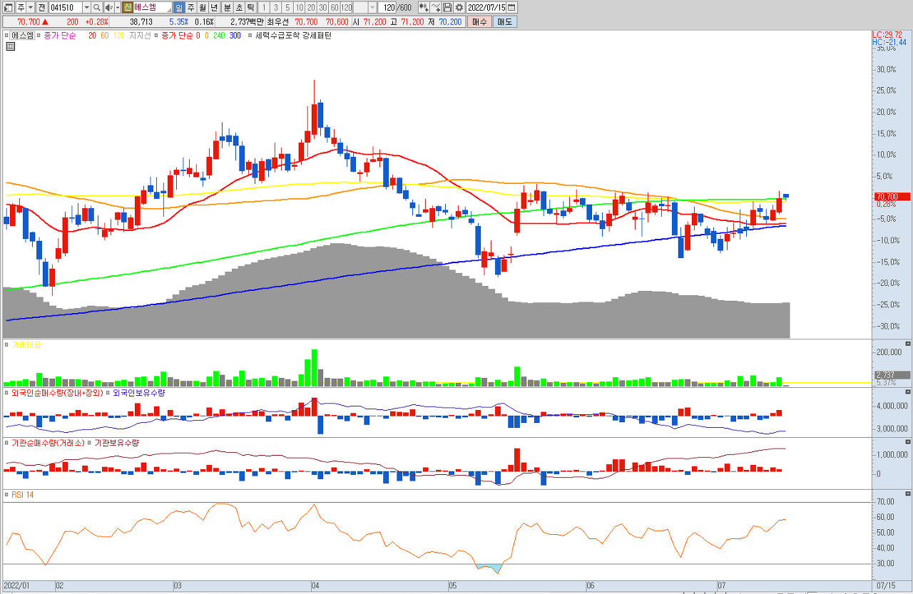
Task: Switch to the 초 second chart tab
Action: pos(239,7)
